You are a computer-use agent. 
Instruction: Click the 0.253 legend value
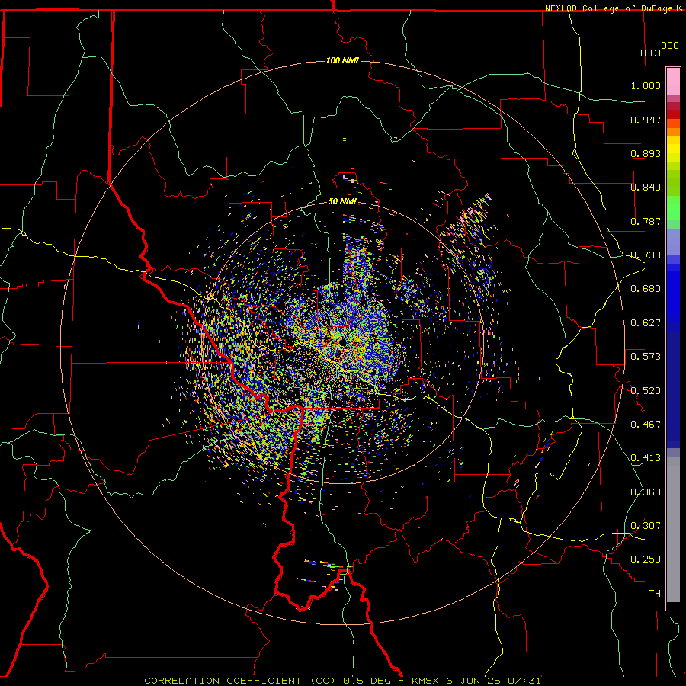646,559
